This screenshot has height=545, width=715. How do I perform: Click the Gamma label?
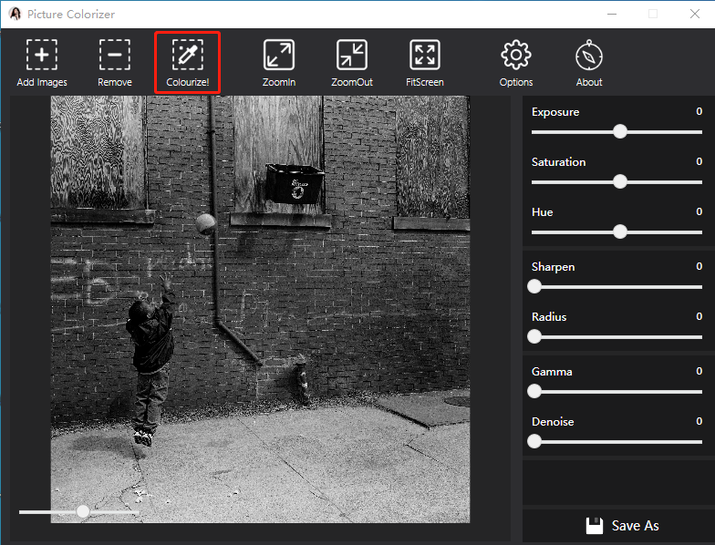click(551, 372)
